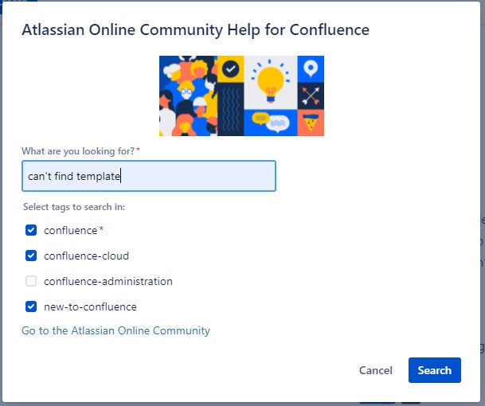The height and width of the screenshot is (406, 485).
Task: Uncheck the new-to-confluence tag checkbox
Action: [x=31, y=306]
